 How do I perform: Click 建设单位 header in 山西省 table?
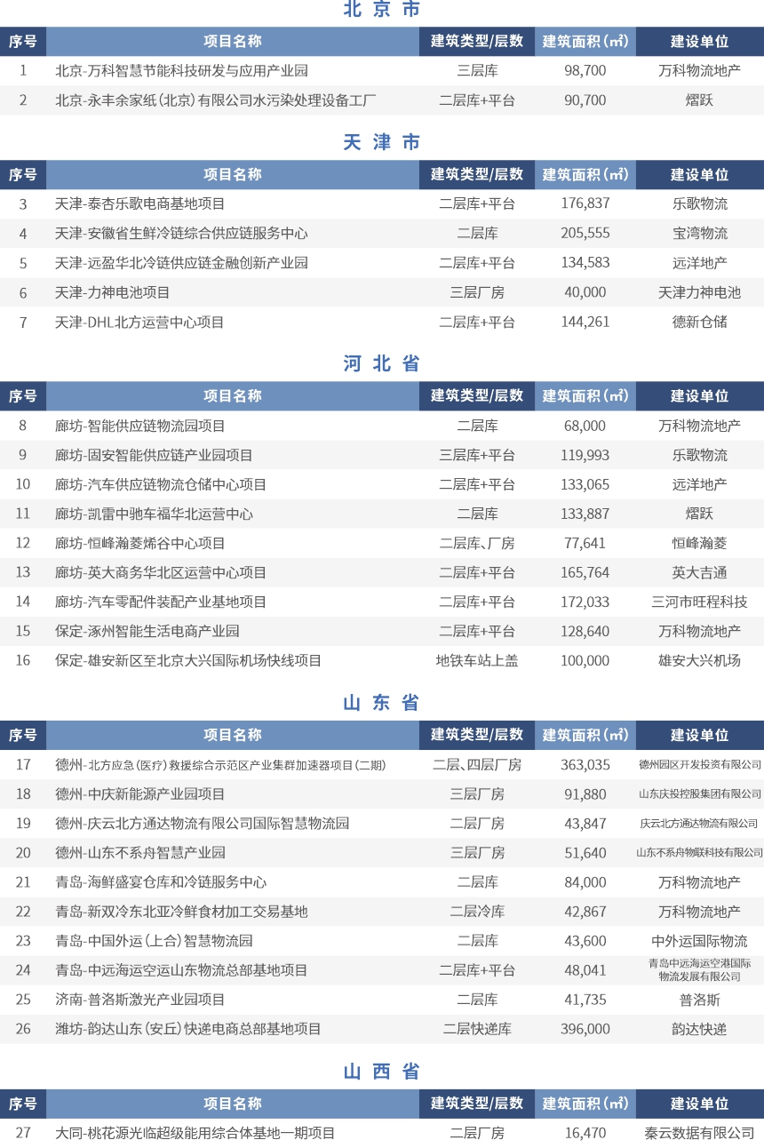coord(700,1104)
